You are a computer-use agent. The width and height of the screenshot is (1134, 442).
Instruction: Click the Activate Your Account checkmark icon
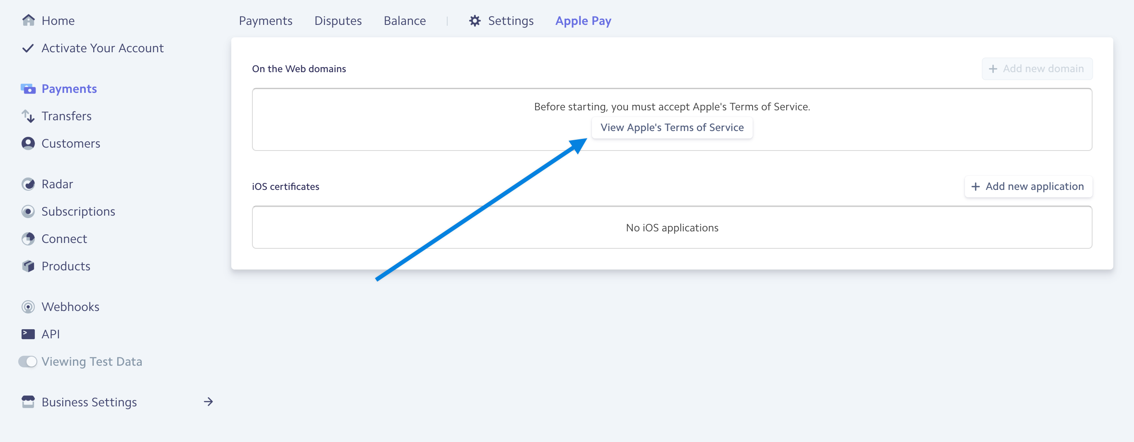coord(28,48)
